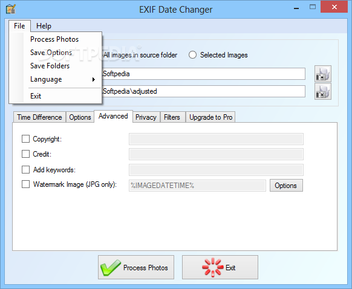Select the Advanced tab

coord(113,116)
